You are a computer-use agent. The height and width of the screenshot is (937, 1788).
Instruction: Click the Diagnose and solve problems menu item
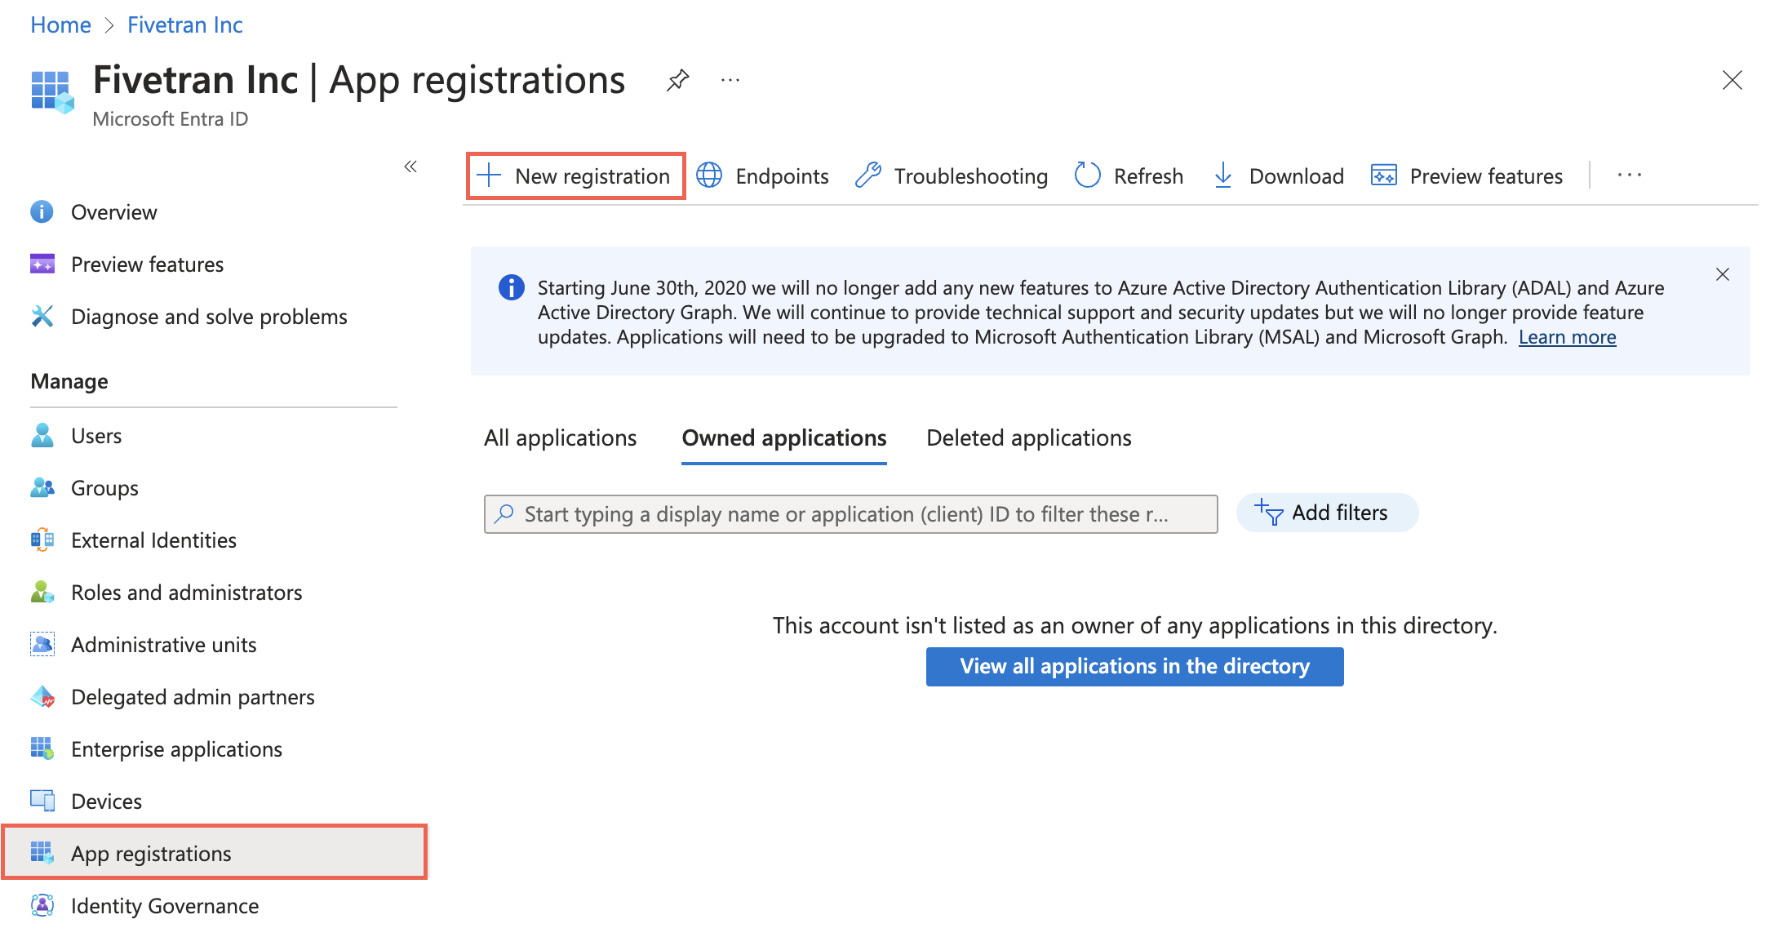209,317
